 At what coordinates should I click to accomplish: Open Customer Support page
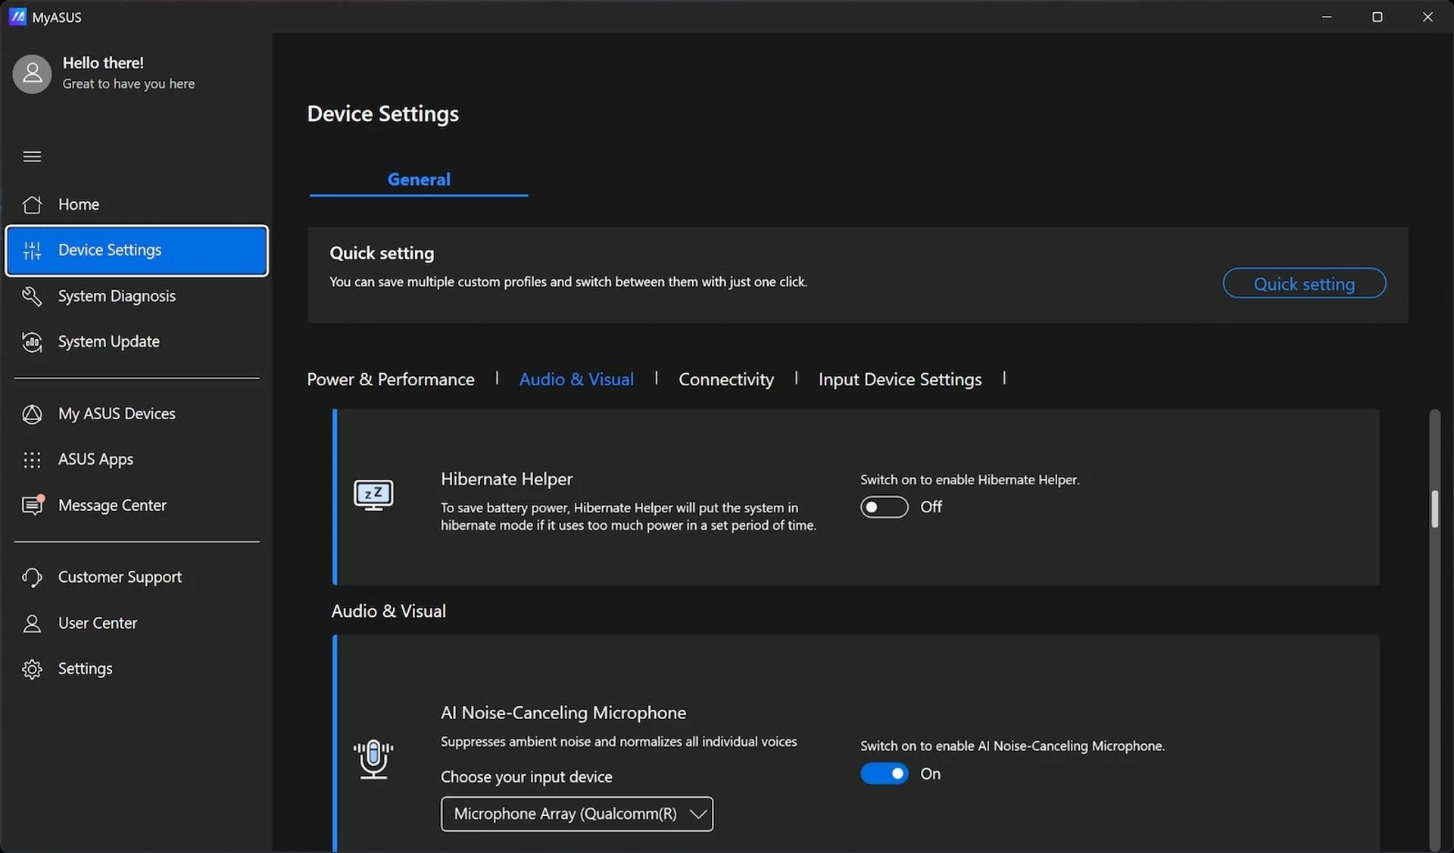(x=136, y=577)
